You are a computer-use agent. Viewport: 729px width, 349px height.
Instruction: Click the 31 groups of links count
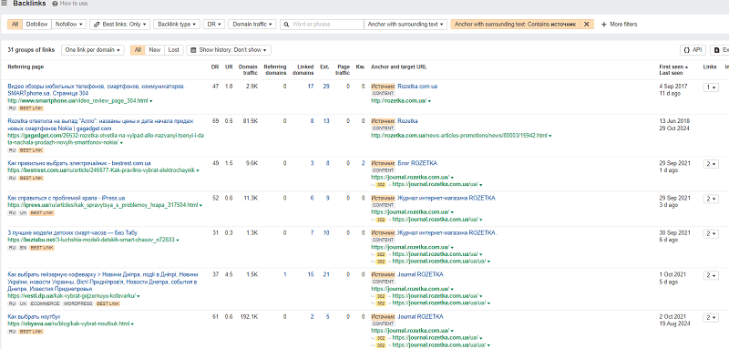[x=31, y=50]
